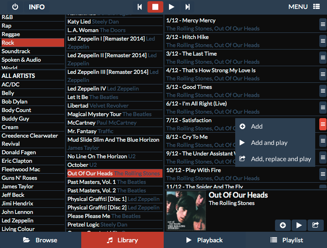The image size is (327, 248).
Task: Click the Out Of Our Heads album cover
Action: pyautogui.click(x=186, y=211)
